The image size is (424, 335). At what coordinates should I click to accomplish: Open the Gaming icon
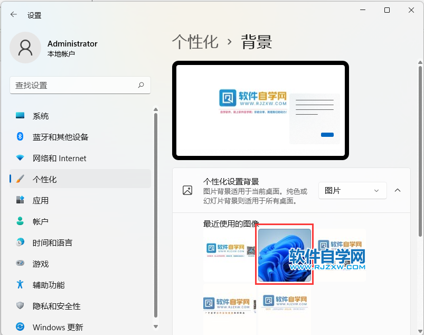click(x=20, y=264)
